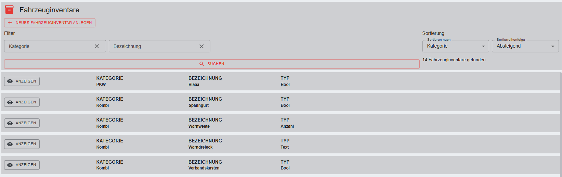Click eye icon on the Verbandskasten row

pyautogui.click(x=10, y=165)
